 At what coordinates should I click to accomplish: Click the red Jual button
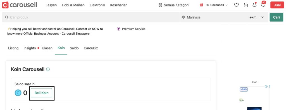click(277, 5)
